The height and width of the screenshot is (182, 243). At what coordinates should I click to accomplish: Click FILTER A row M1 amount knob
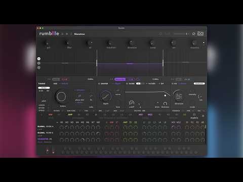click(62, 127)
